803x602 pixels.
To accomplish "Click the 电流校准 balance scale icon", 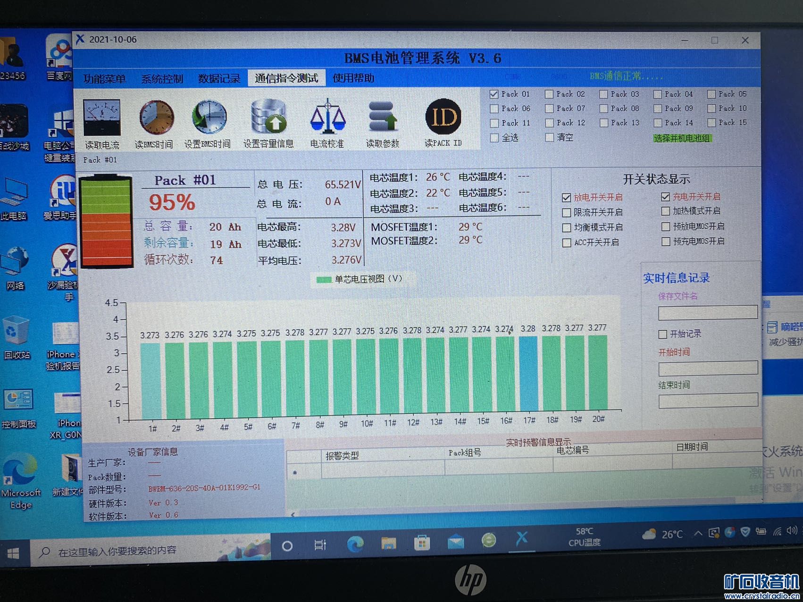I will (x=327, y=116).
